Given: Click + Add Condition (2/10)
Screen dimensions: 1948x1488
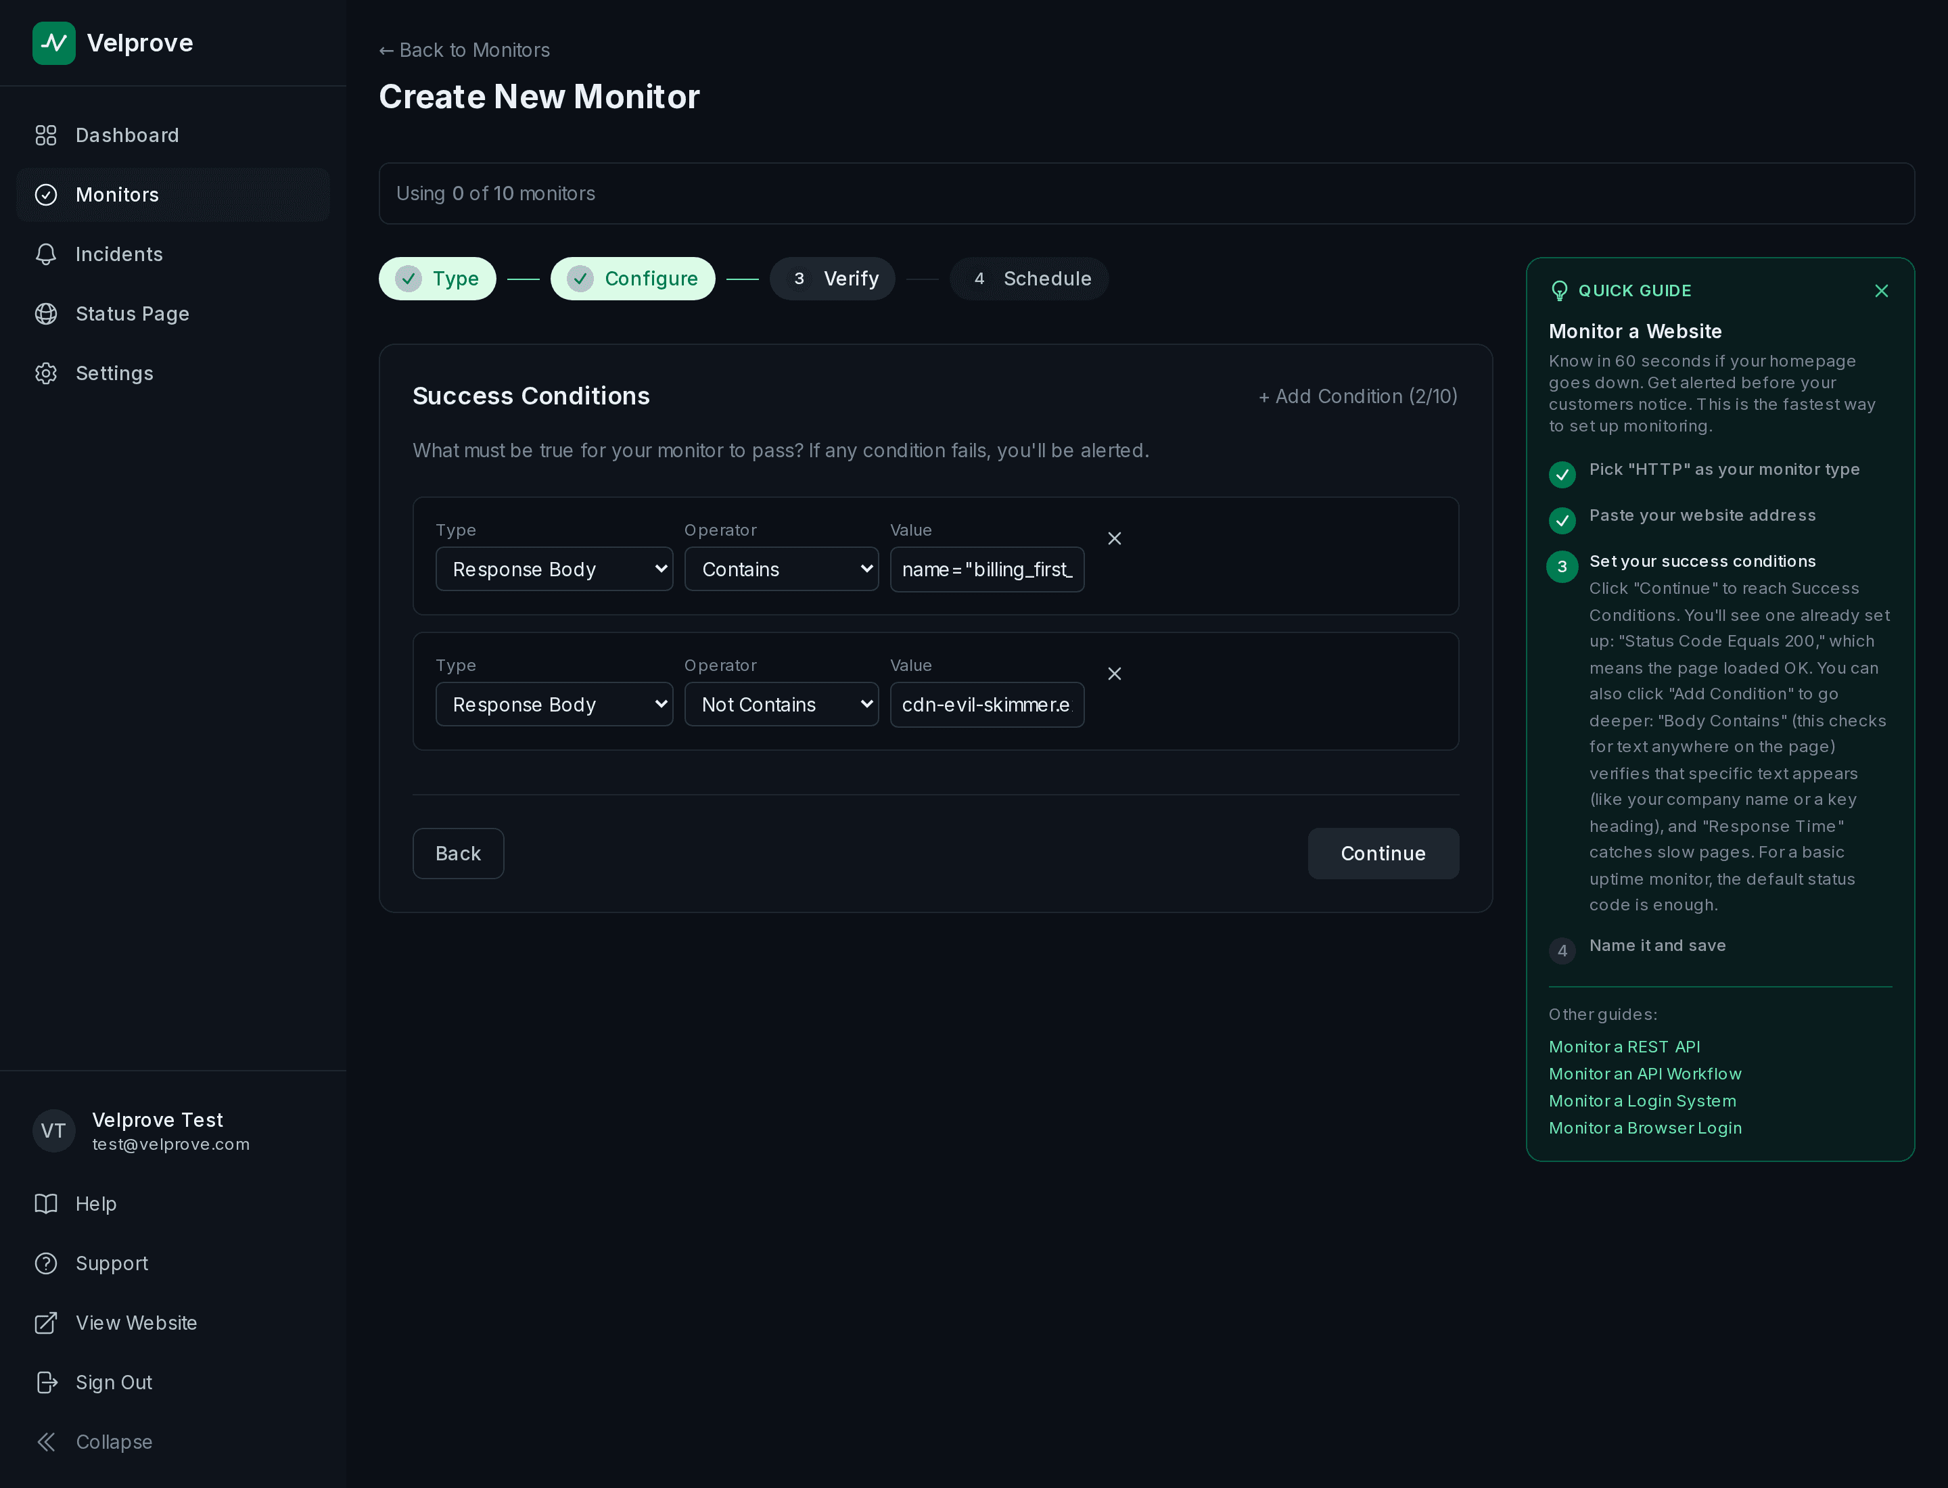Looking at the screenshot, I should 1358,397.
